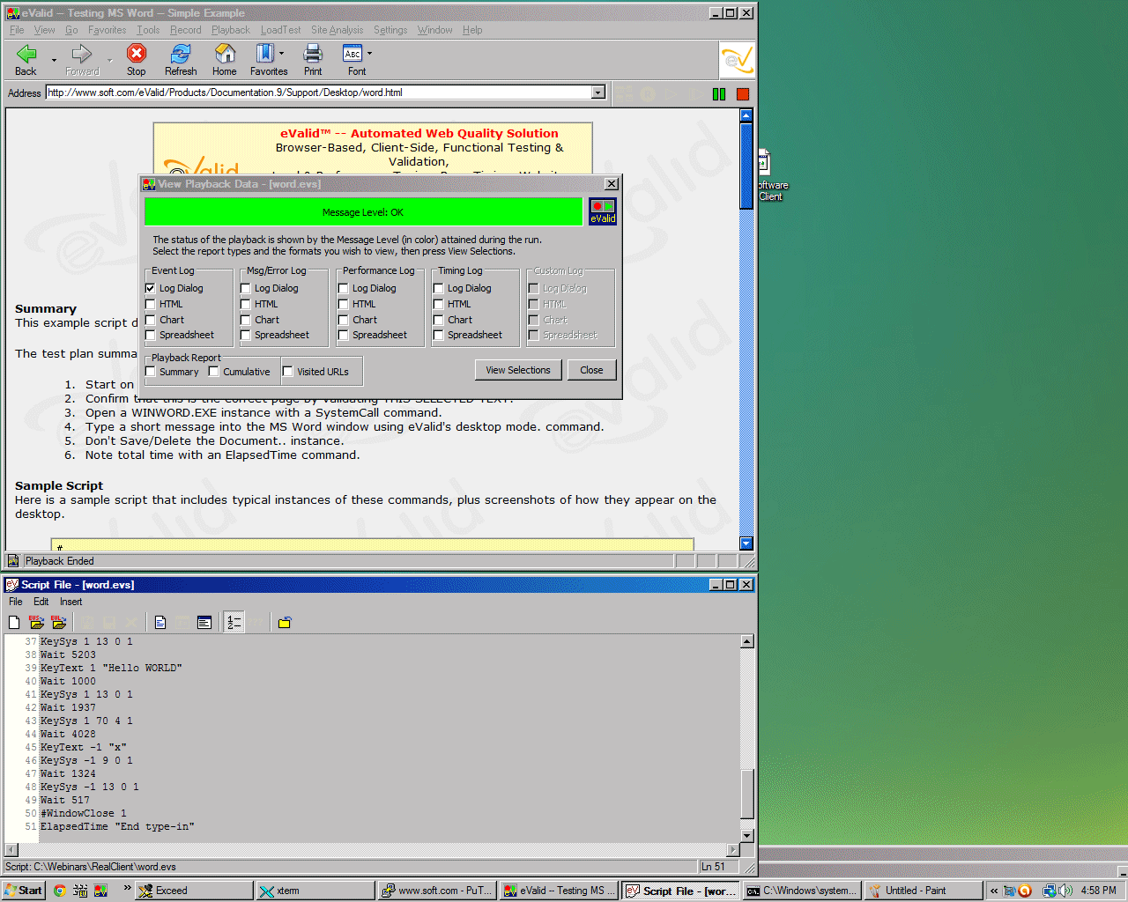Switch to Untitled - Paint taskbar button
The image size is (1128, 902).
[x=923, y=891]
